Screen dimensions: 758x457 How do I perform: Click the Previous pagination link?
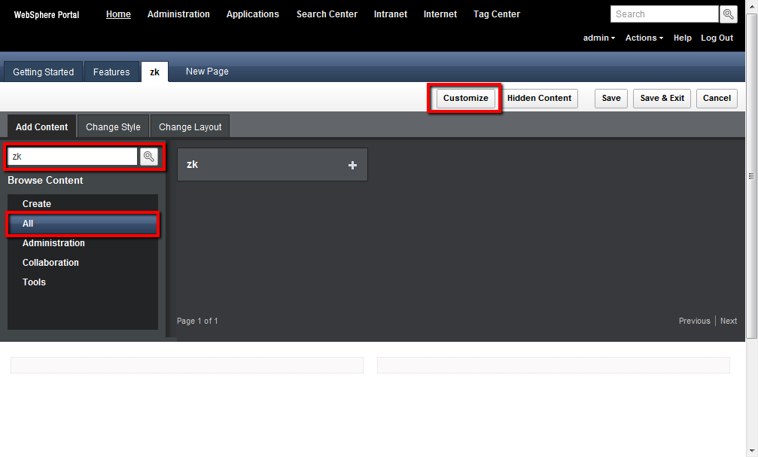tap(694, 321)
